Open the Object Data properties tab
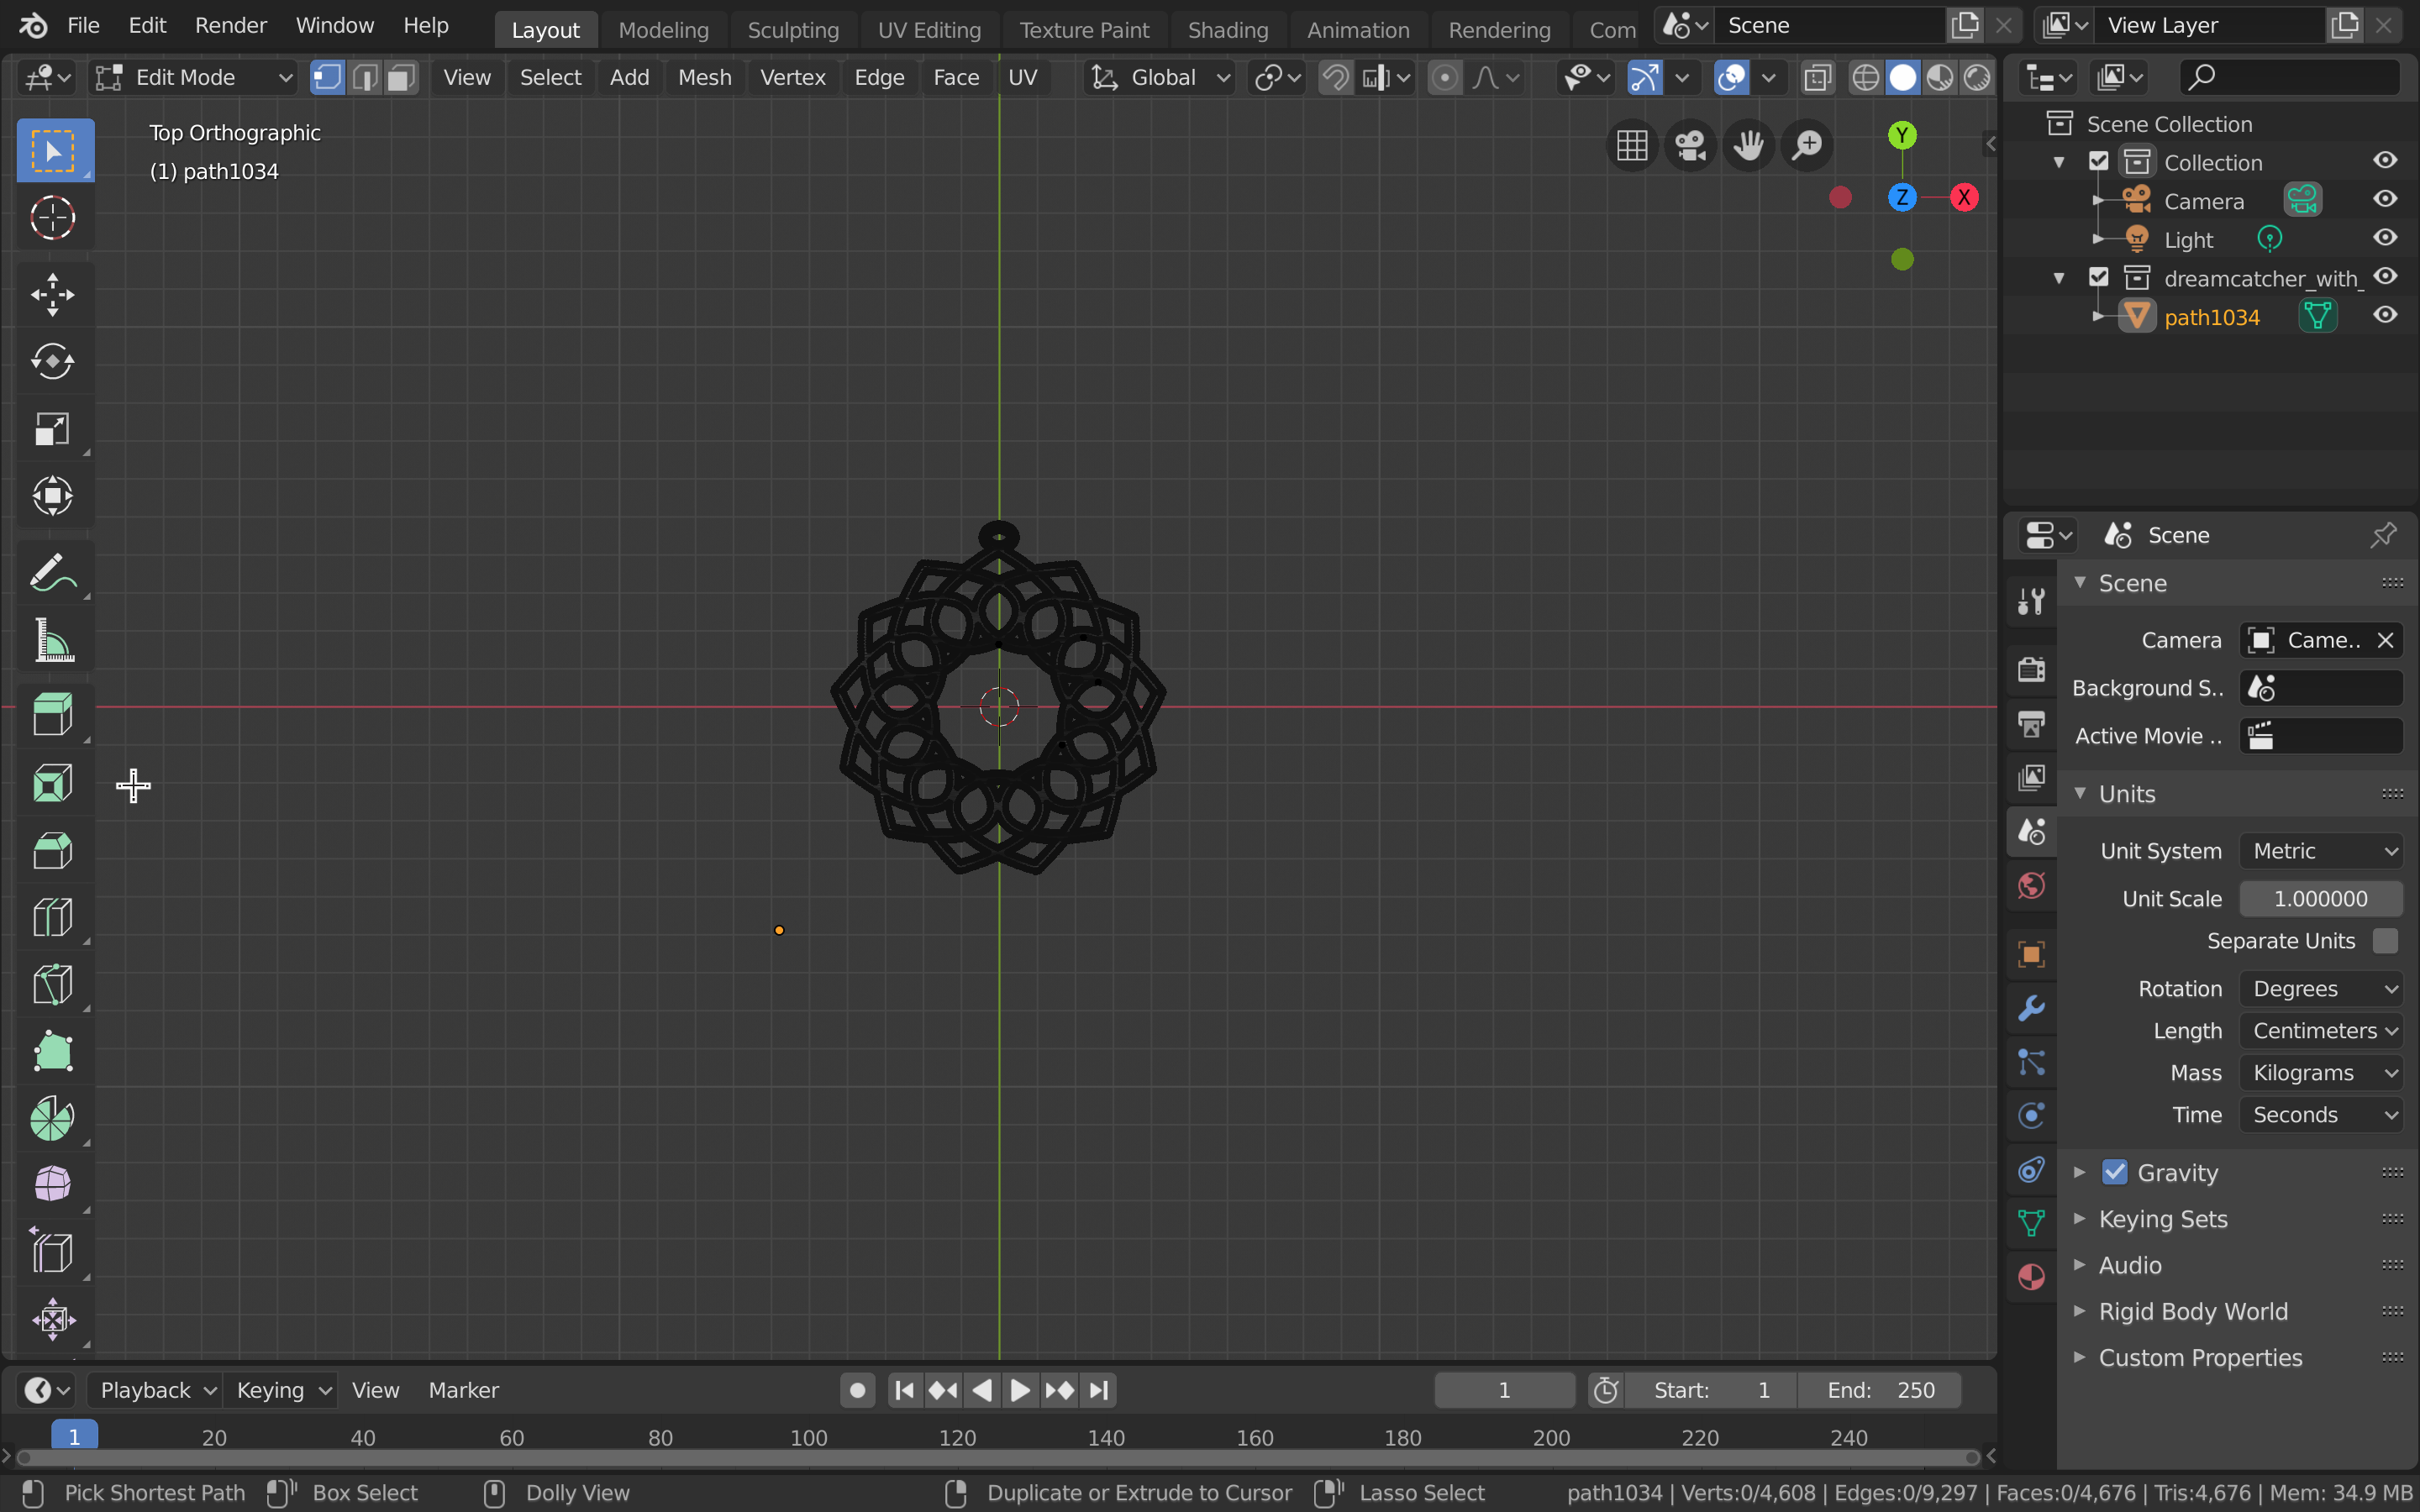2420x1512 pixels. click(x=2031, y=1223)
